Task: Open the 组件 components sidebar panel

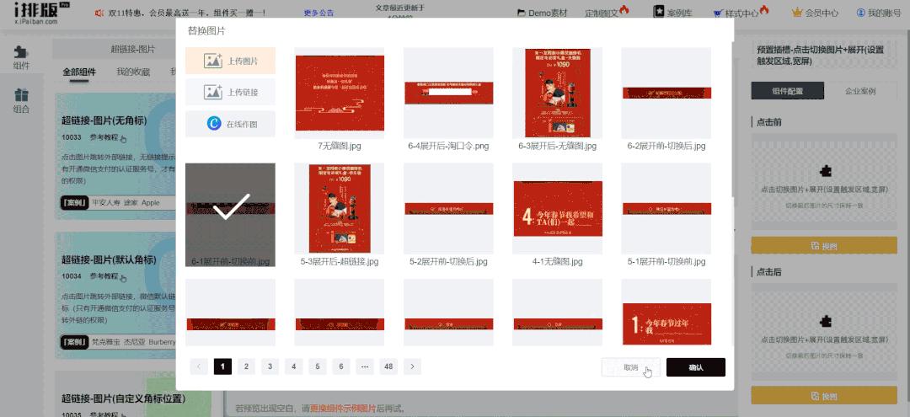Action: pos(21,57)
